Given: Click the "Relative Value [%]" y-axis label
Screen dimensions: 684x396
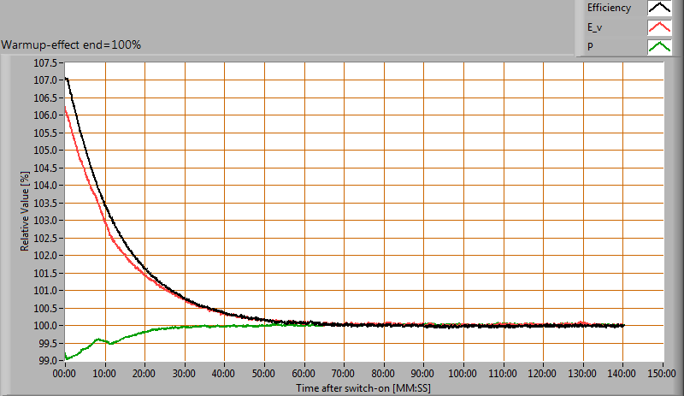Looking at the screenshot, I should pos(26,210).
